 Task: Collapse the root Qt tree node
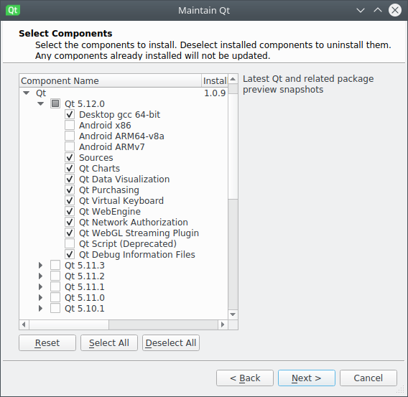click(x=27, y=93)
